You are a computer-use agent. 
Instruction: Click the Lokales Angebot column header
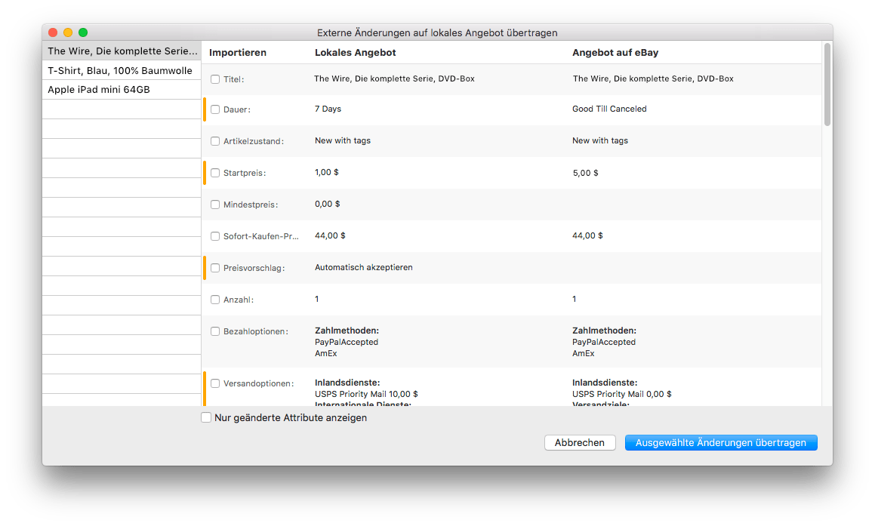point(355,52)
